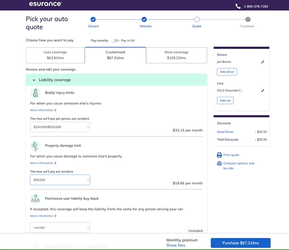289x250 pixels.
Task: Open More information under Bodily injury limits
Action: [x=43, y=110]
